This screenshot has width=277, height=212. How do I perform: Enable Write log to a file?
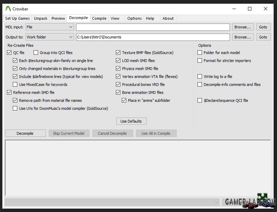[x=200, y=77]
